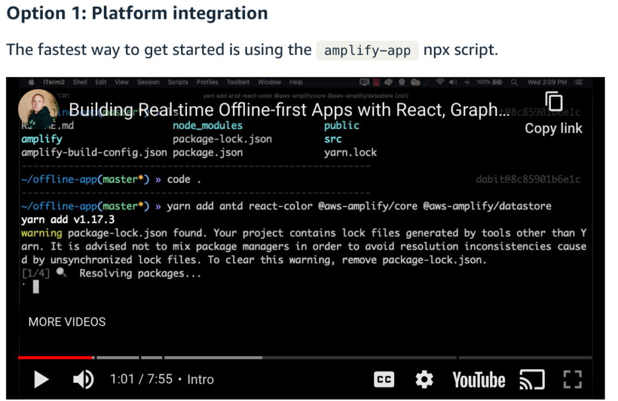This screenshot has height=401, width=618.
Task: Click the amplify-app inline code
Action: pyautogui.click(x=367, y=50)
